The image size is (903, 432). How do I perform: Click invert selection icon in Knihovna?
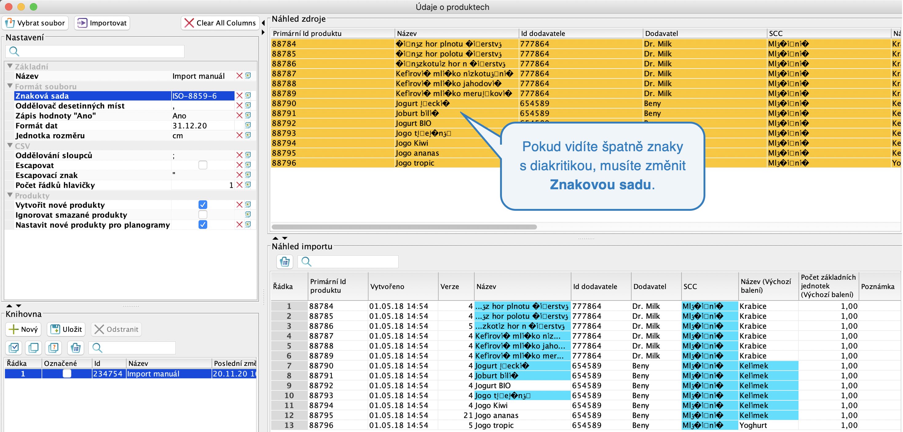pos(54,348)
